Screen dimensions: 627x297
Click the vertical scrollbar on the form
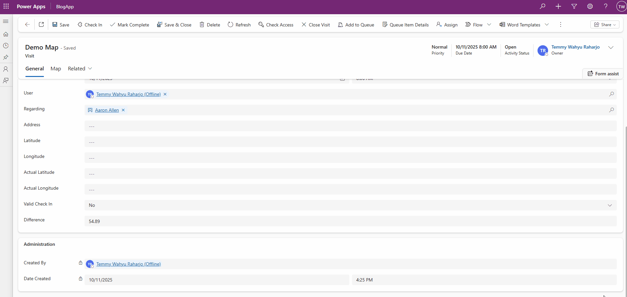point(626,211)
